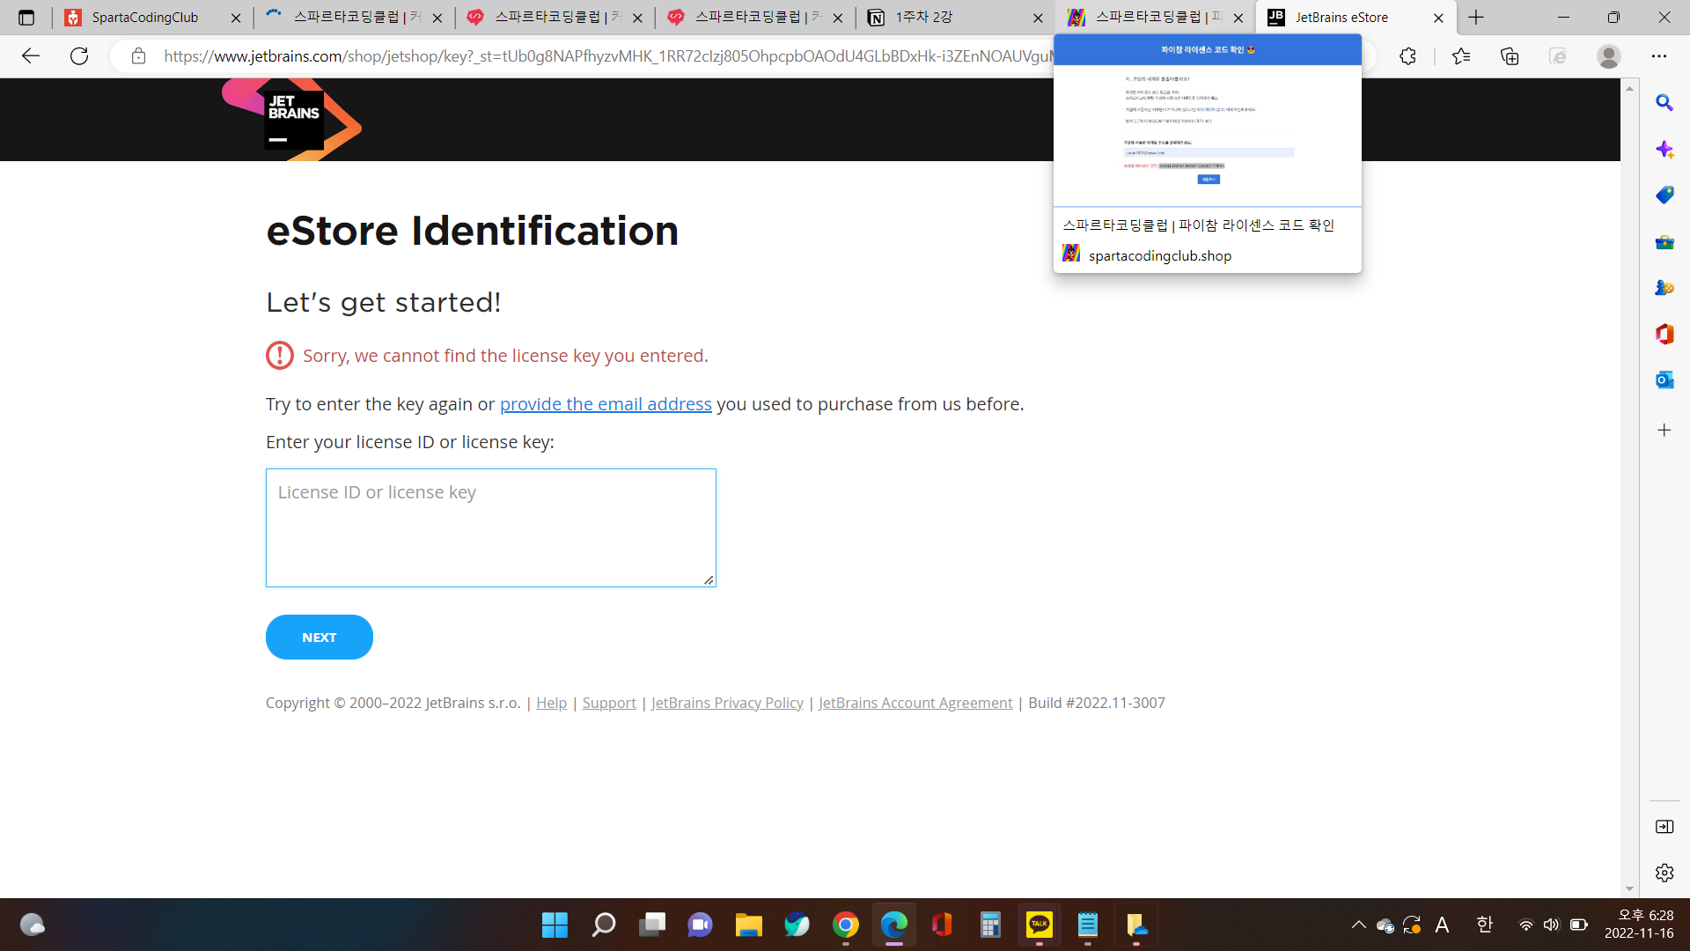
Task: Open the volume speaker tray icon
Action: click(1551, 925)
